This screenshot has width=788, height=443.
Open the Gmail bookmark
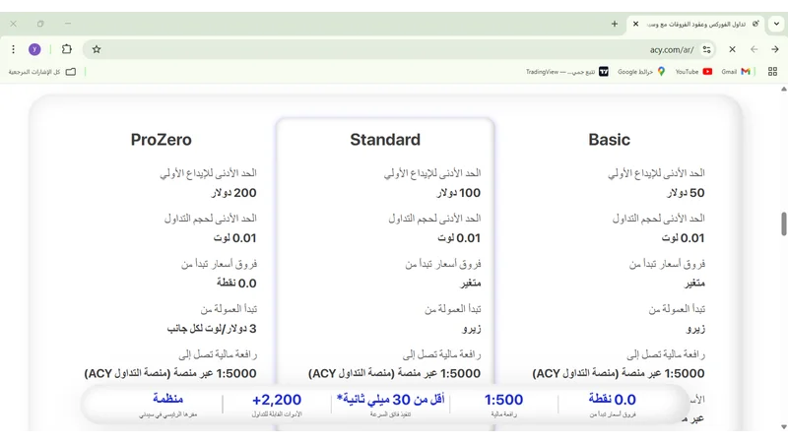(736, 72)
